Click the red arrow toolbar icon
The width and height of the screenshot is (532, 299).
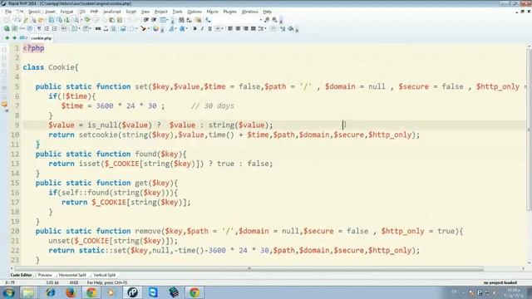144,29
